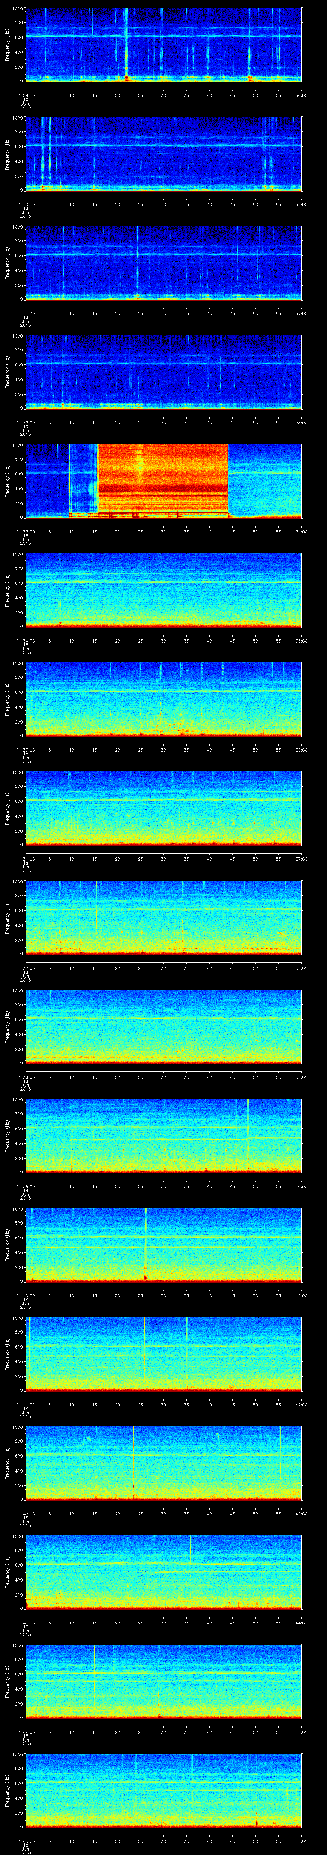Click the 37:00 end time label
327x1855 pixels.
tap(302, 859)
